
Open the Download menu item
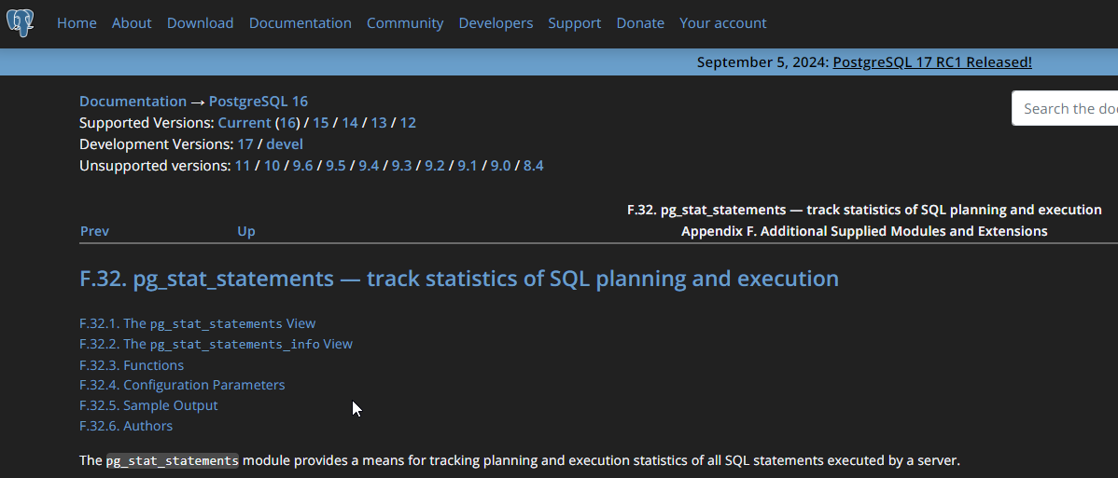(200, 23)
